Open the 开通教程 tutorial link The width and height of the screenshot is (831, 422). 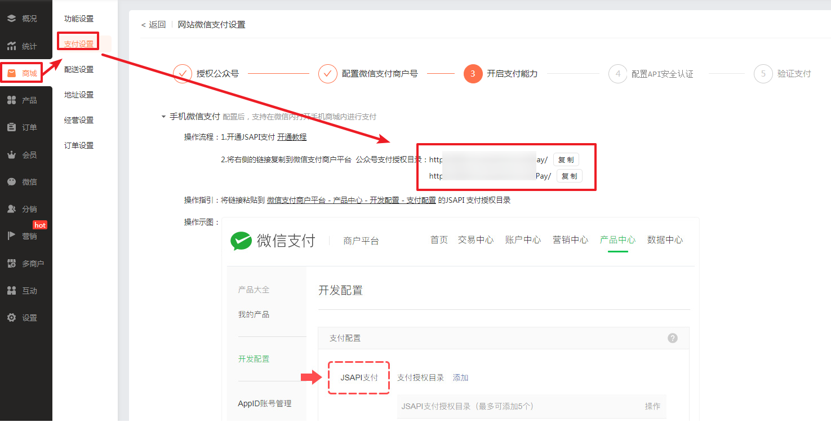[x=292, y=137]
